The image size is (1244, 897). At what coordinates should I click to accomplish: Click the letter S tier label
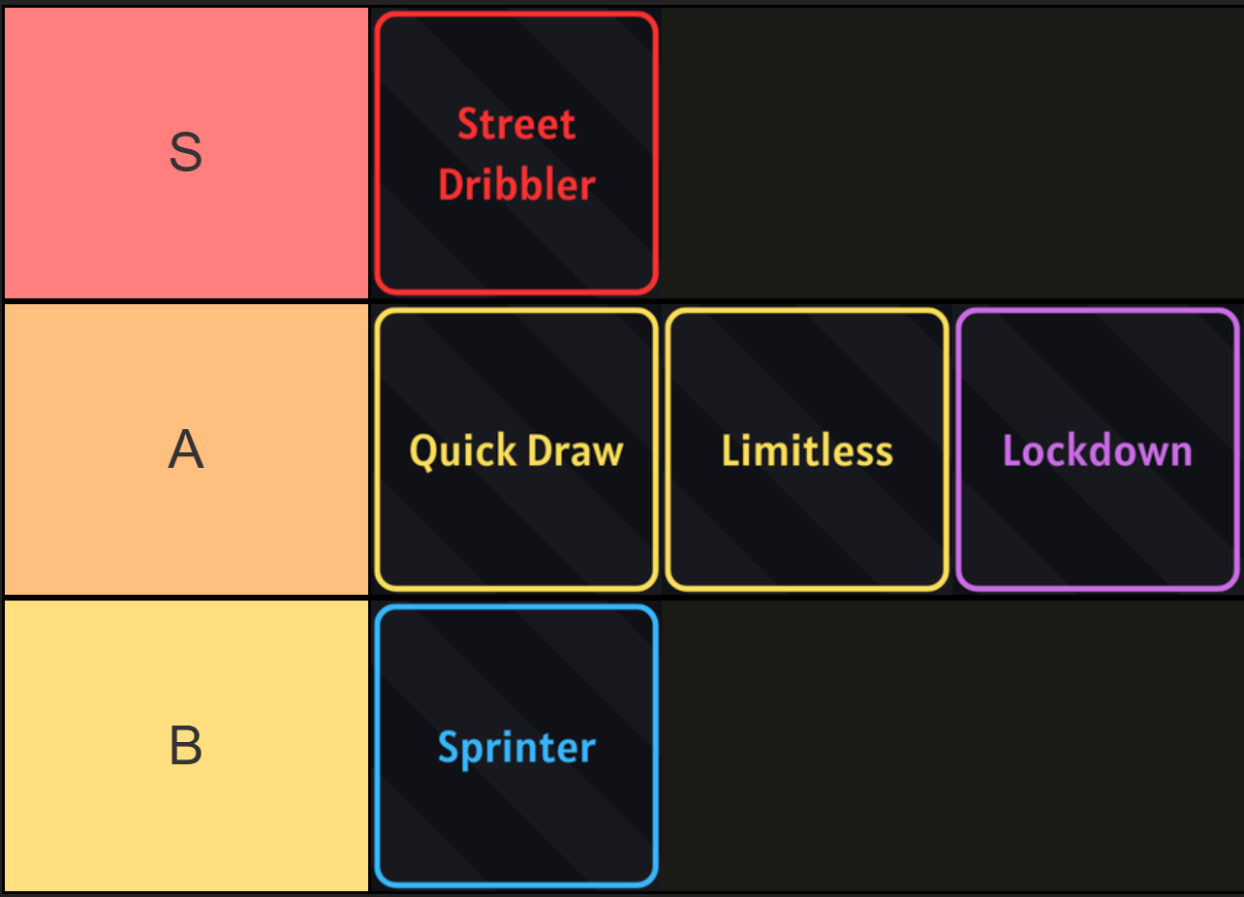[186, 153]
